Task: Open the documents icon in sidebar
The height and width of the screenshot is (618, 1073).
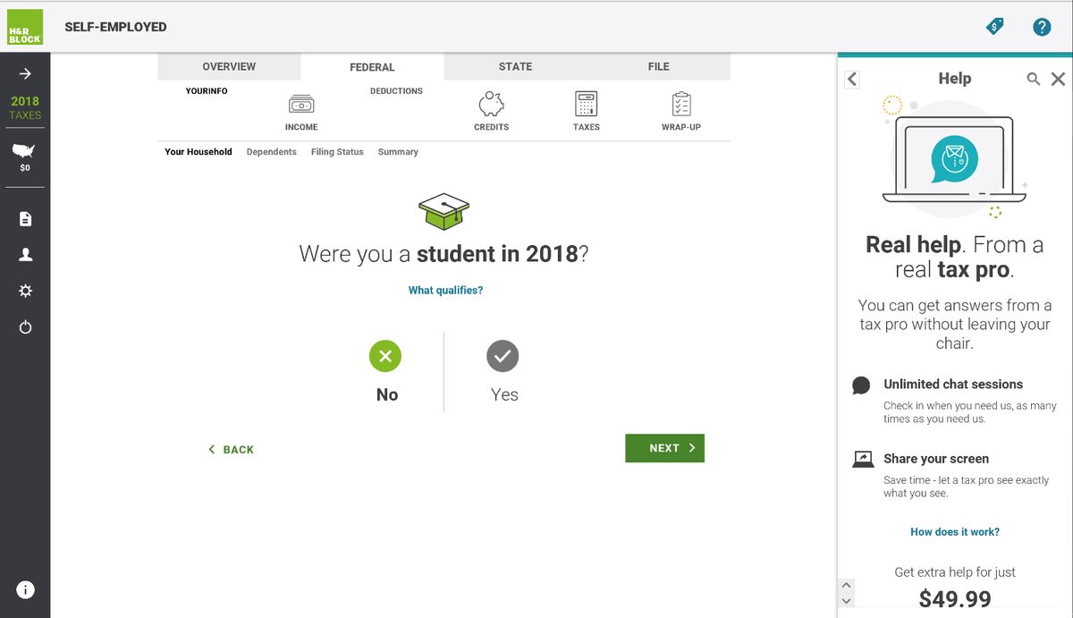Action: click(x=25, y=219)
